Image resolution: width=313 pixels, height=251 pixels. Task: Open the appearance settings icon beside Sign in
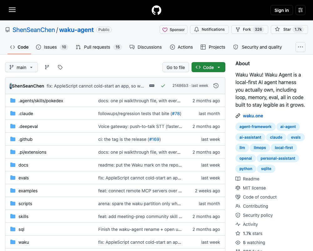tap(300, 10)
